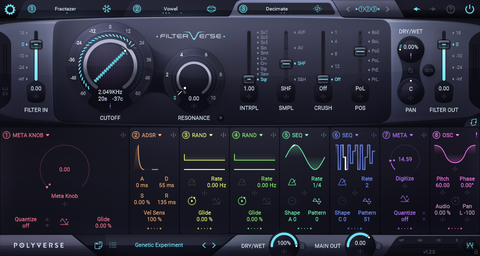Open the preset list browser icon
The width and height of the screenshot is (480, 256).
click(x=113, y=245)
